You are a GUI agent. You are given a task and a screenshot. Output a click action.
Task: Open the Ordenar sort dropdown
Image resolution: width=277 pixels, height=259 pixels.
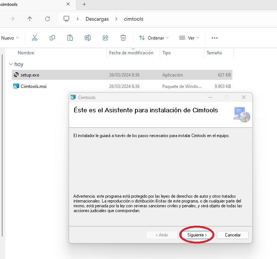point(154,38)
